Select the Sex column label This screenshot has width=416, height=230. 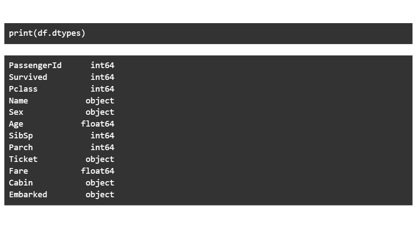coord(16,112)
